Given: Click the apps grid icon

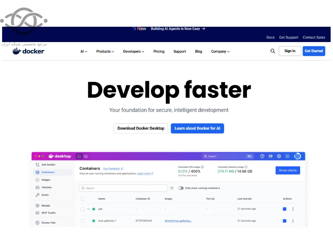Looking at the screenshot, I should point(287,156).
